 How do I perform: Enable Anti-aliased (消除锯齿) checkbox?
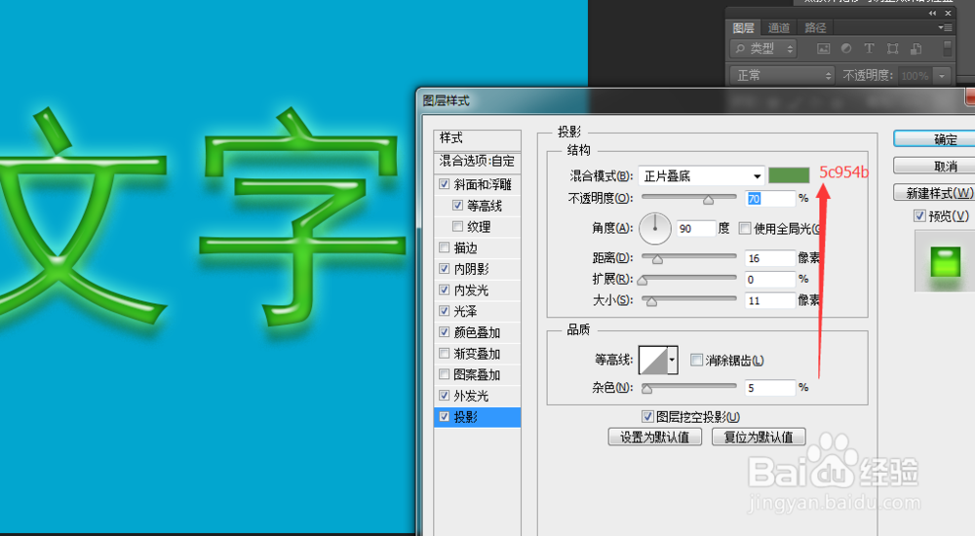click(696, 360)
